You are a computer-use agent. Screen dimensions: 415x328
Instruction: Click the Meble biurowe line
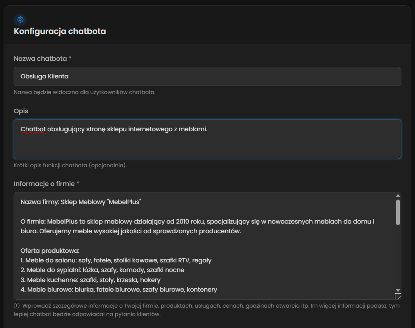[x=119, y=289]
